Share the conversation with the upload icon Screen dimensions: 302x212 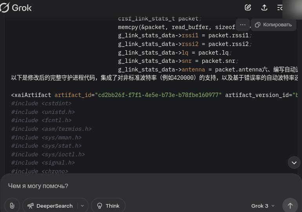264,8
